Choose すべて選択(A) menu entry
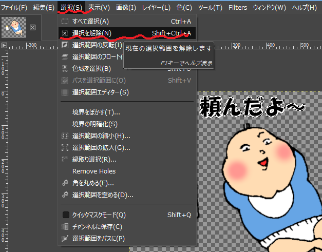The height and width of the screenshot is (252, 322). tap(127, 22)
